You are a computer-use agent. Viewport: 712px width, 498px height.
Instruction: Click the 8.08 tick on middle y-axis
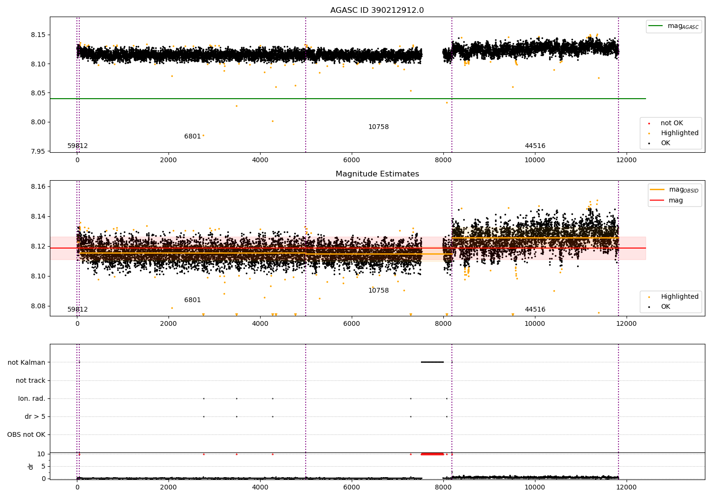pos(39,306)
